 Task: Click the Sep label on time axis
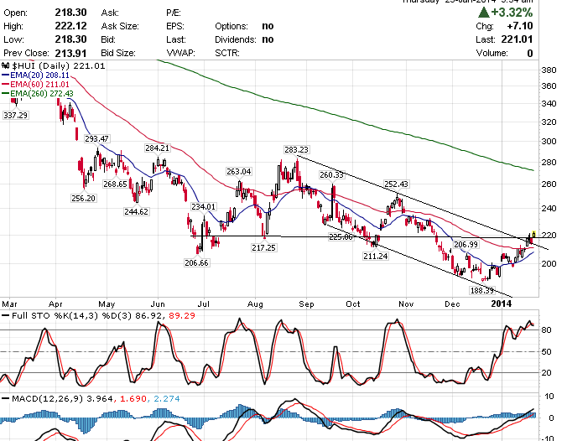pos(306,304)
